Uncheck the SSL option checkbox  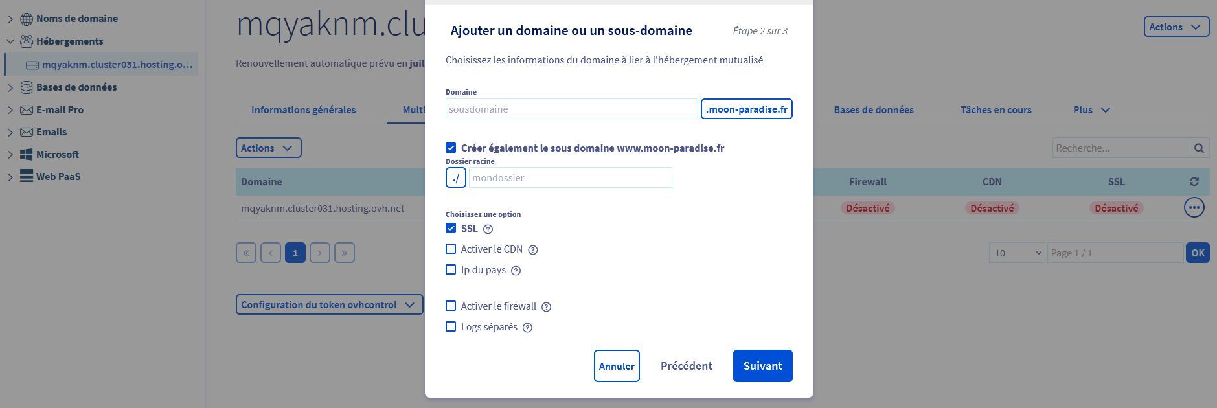[x=451, y=229]
